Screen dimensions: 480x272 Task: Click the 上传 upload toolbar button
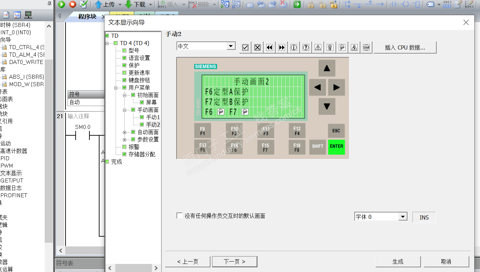105,4
